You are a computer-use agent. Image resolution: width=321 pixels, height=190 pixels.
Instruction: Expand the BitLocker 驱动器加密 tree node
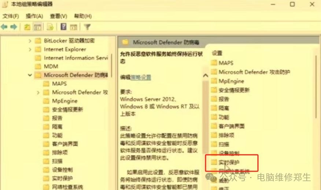point(30,41)
